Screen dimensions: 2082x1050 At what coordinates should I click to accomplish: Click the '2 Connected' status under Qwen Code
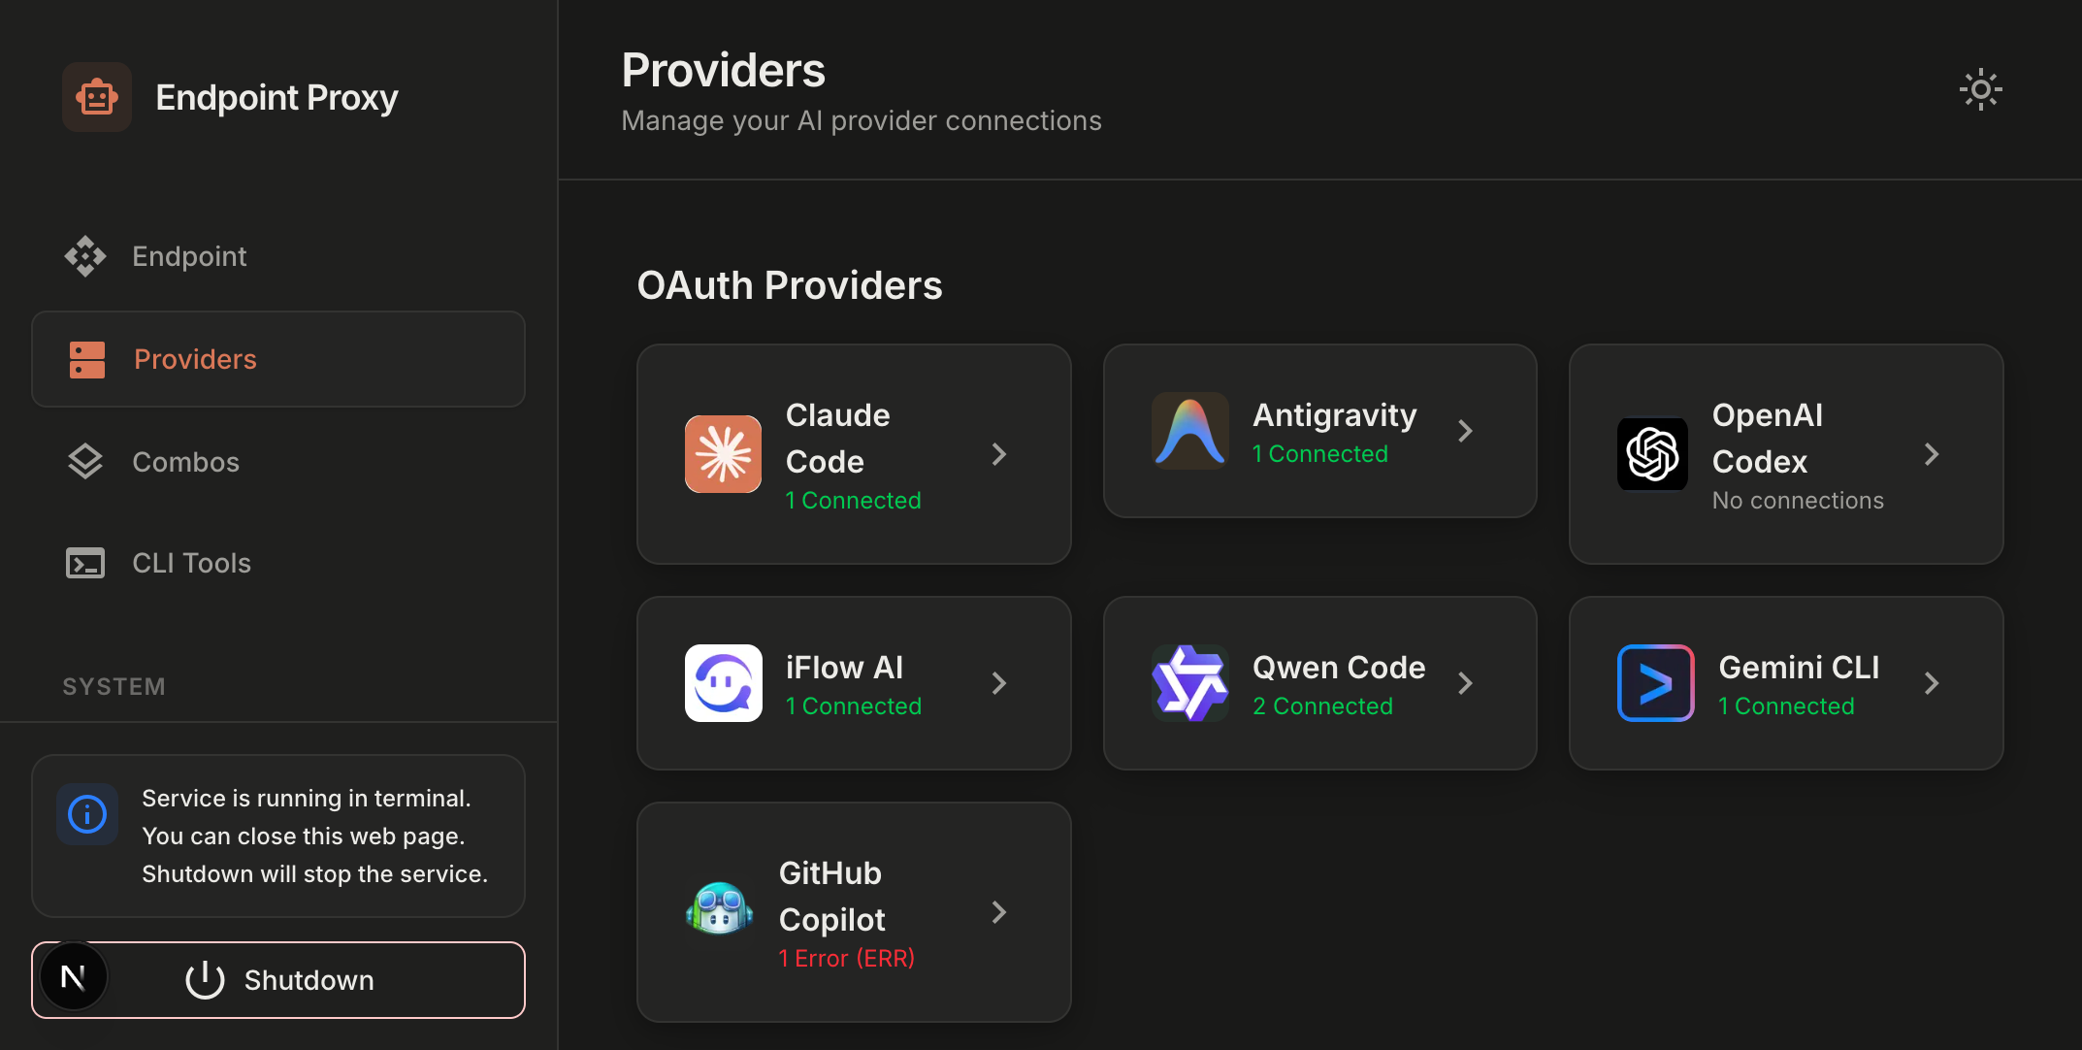pyautogui.click(x=1322, y=706)
